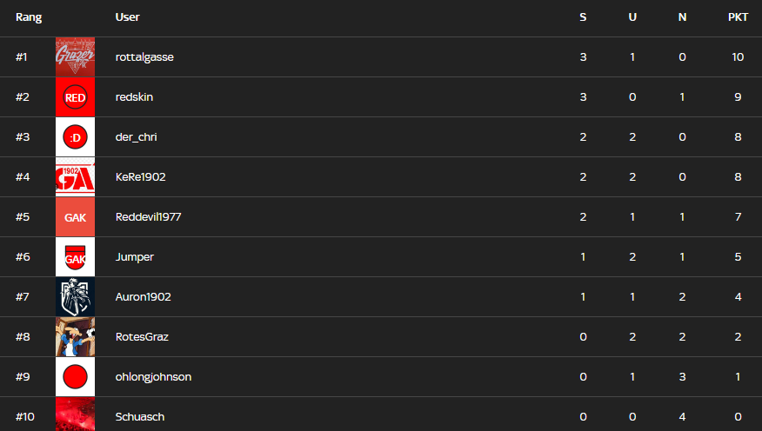Click the N losses column header
Image resolution: width=762 pixels, height=431 pixels.
pos(682,17)
